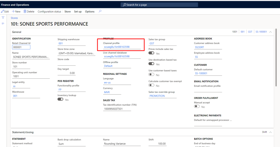
Task: Click SS-100001 summary link in General header
Action: (x=261, y=32)
